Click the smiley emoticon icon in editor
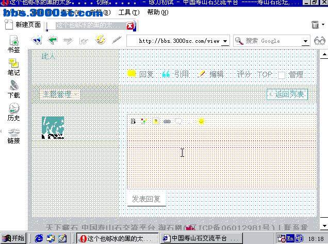Screen dimensions: 328x244 click(x=201, y=121)
